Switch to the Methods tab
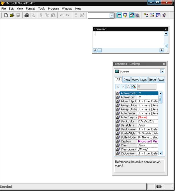The image size is (175, 191). [135, 80]
